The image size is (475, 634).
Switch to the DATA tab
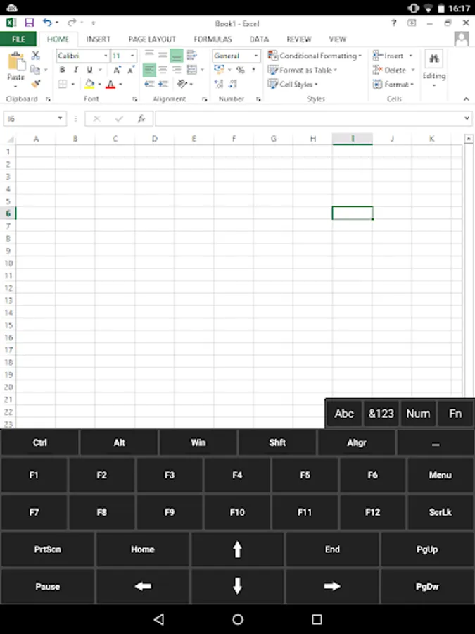coord(259,39)
